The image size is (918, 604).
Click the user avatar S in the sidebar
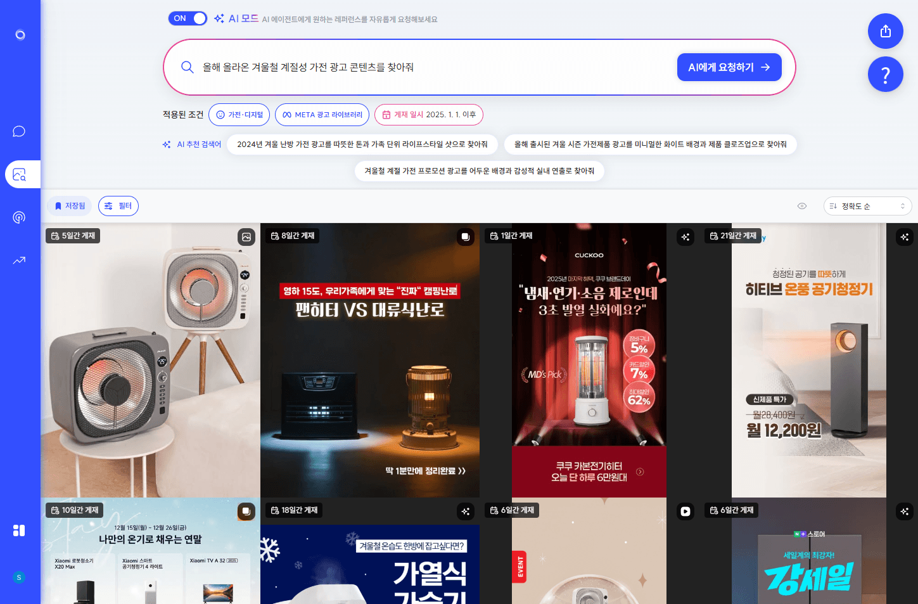19,577
